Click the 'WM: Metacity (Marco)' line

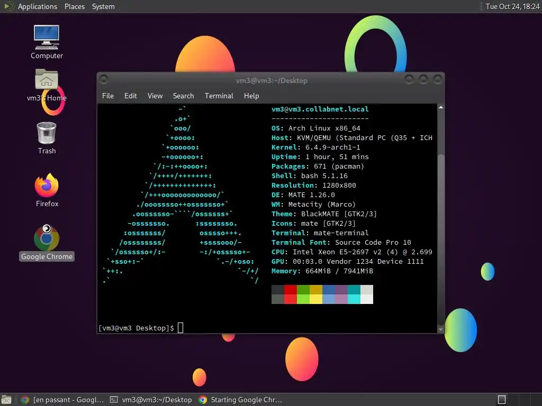click(313, 205)
